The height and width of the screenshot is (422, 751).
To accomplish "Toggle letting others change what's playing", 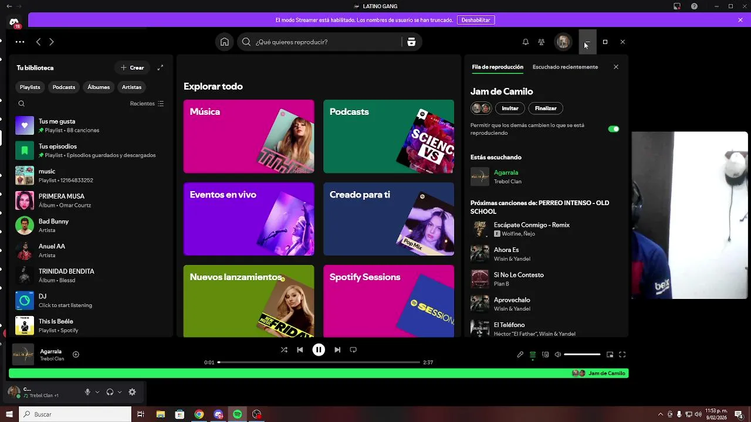I will (x=614, y=129).
